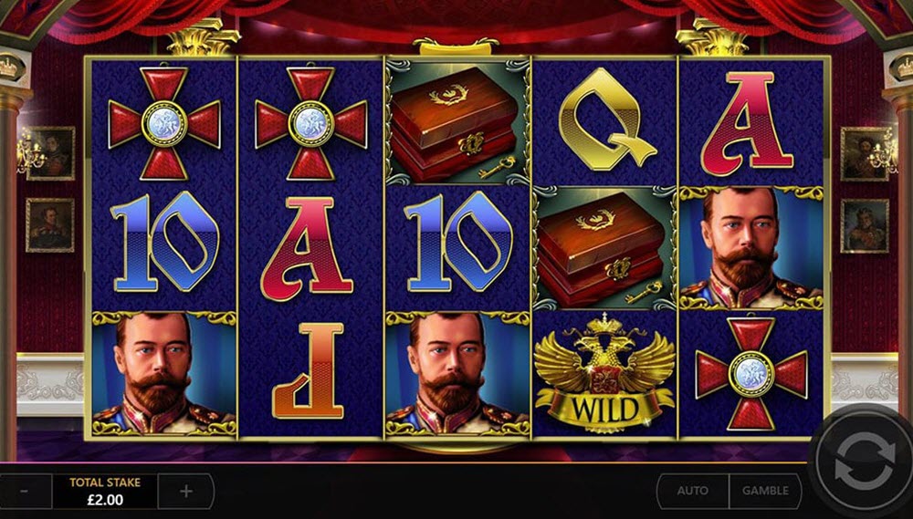Click the treasure chest on the middle reel
Image resolution: width=913 pixels, height=519 pixels.
tap(457, 122)
